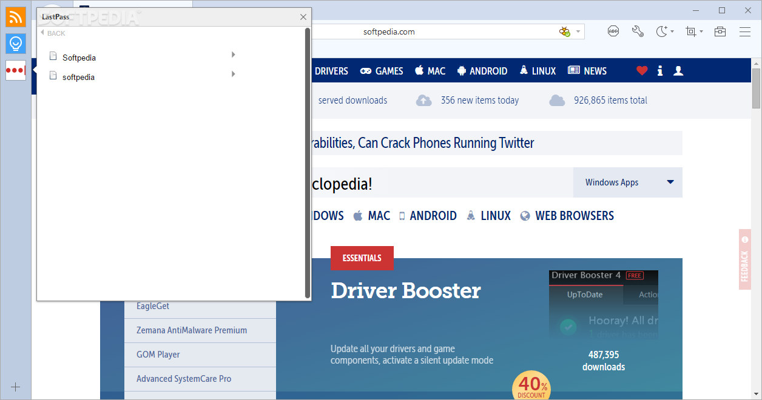Toggle the LastPass sidebar icon
Viewport: 762px width, 400px height.
coord(16,70)
